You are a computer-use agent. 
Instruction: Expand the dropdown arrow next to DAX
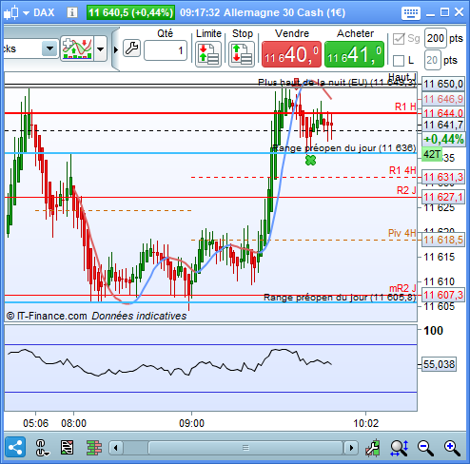(x=26, y=13)
